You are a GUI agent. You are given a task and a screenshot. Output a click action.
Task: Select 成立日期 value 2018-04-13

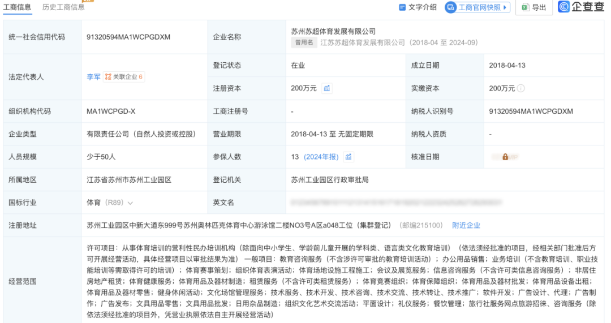507,66
